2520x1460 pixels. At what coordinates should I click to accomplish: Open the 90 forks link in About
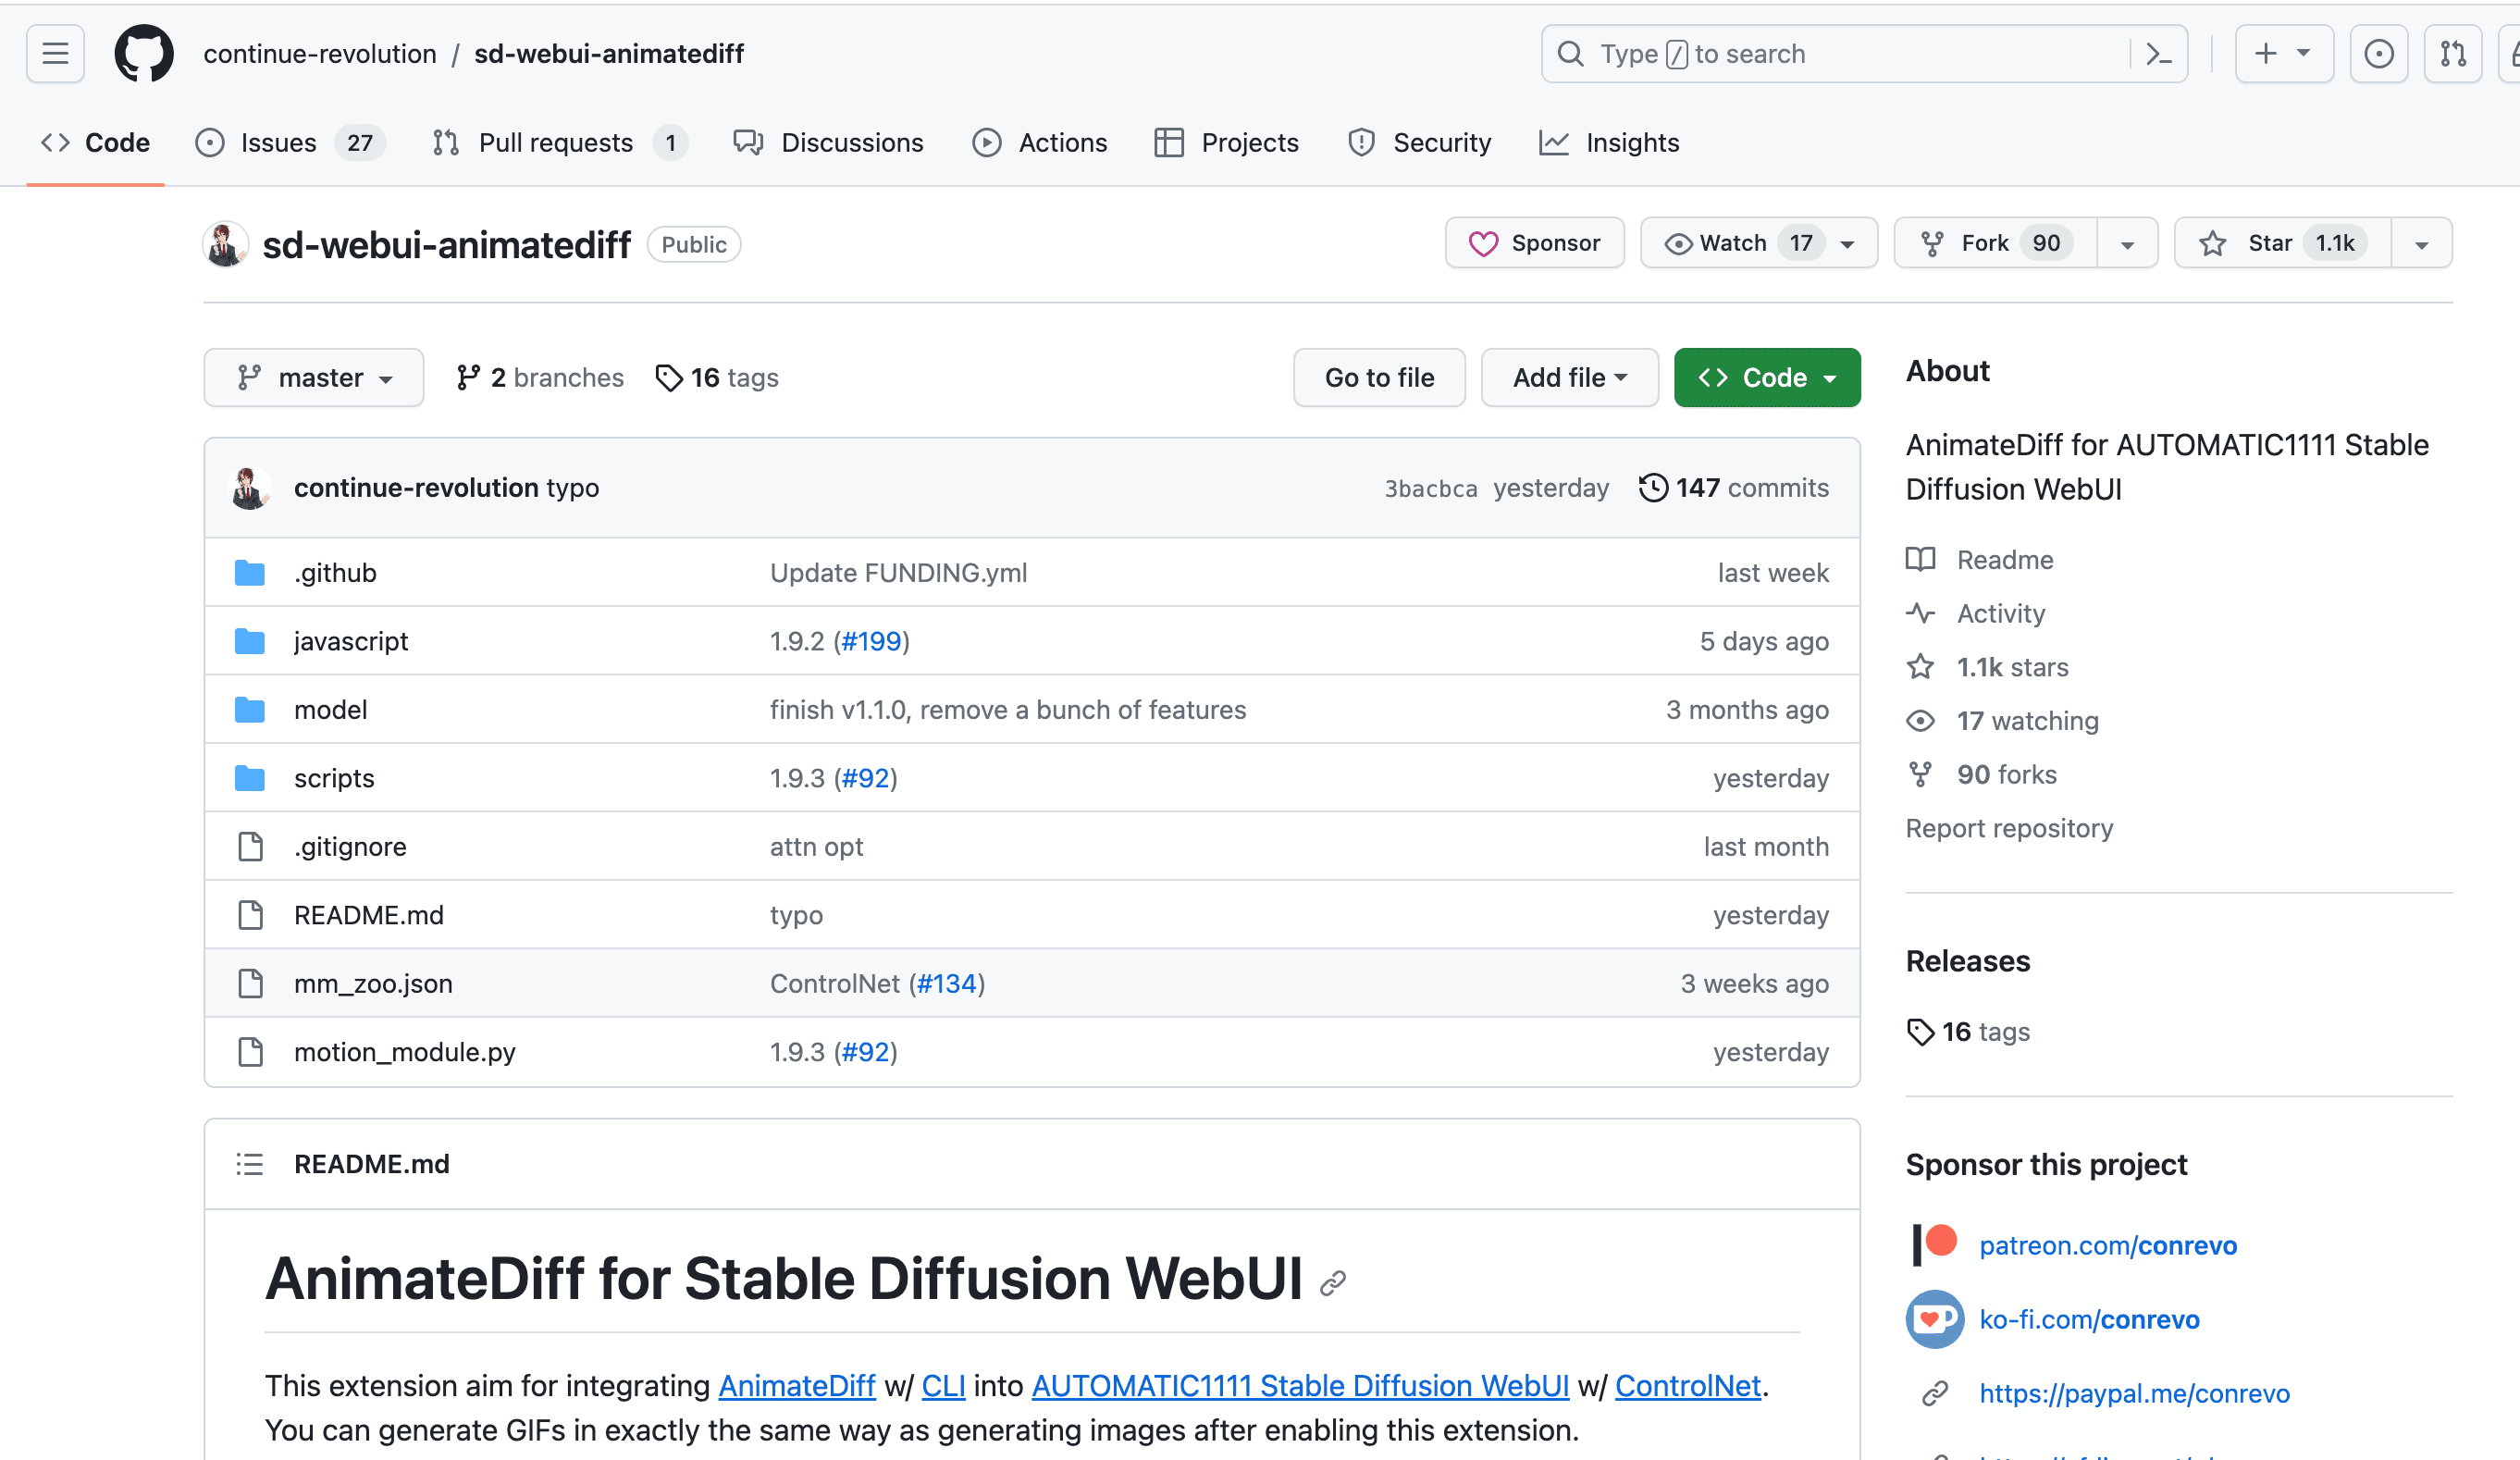[x=2006, y=775]
